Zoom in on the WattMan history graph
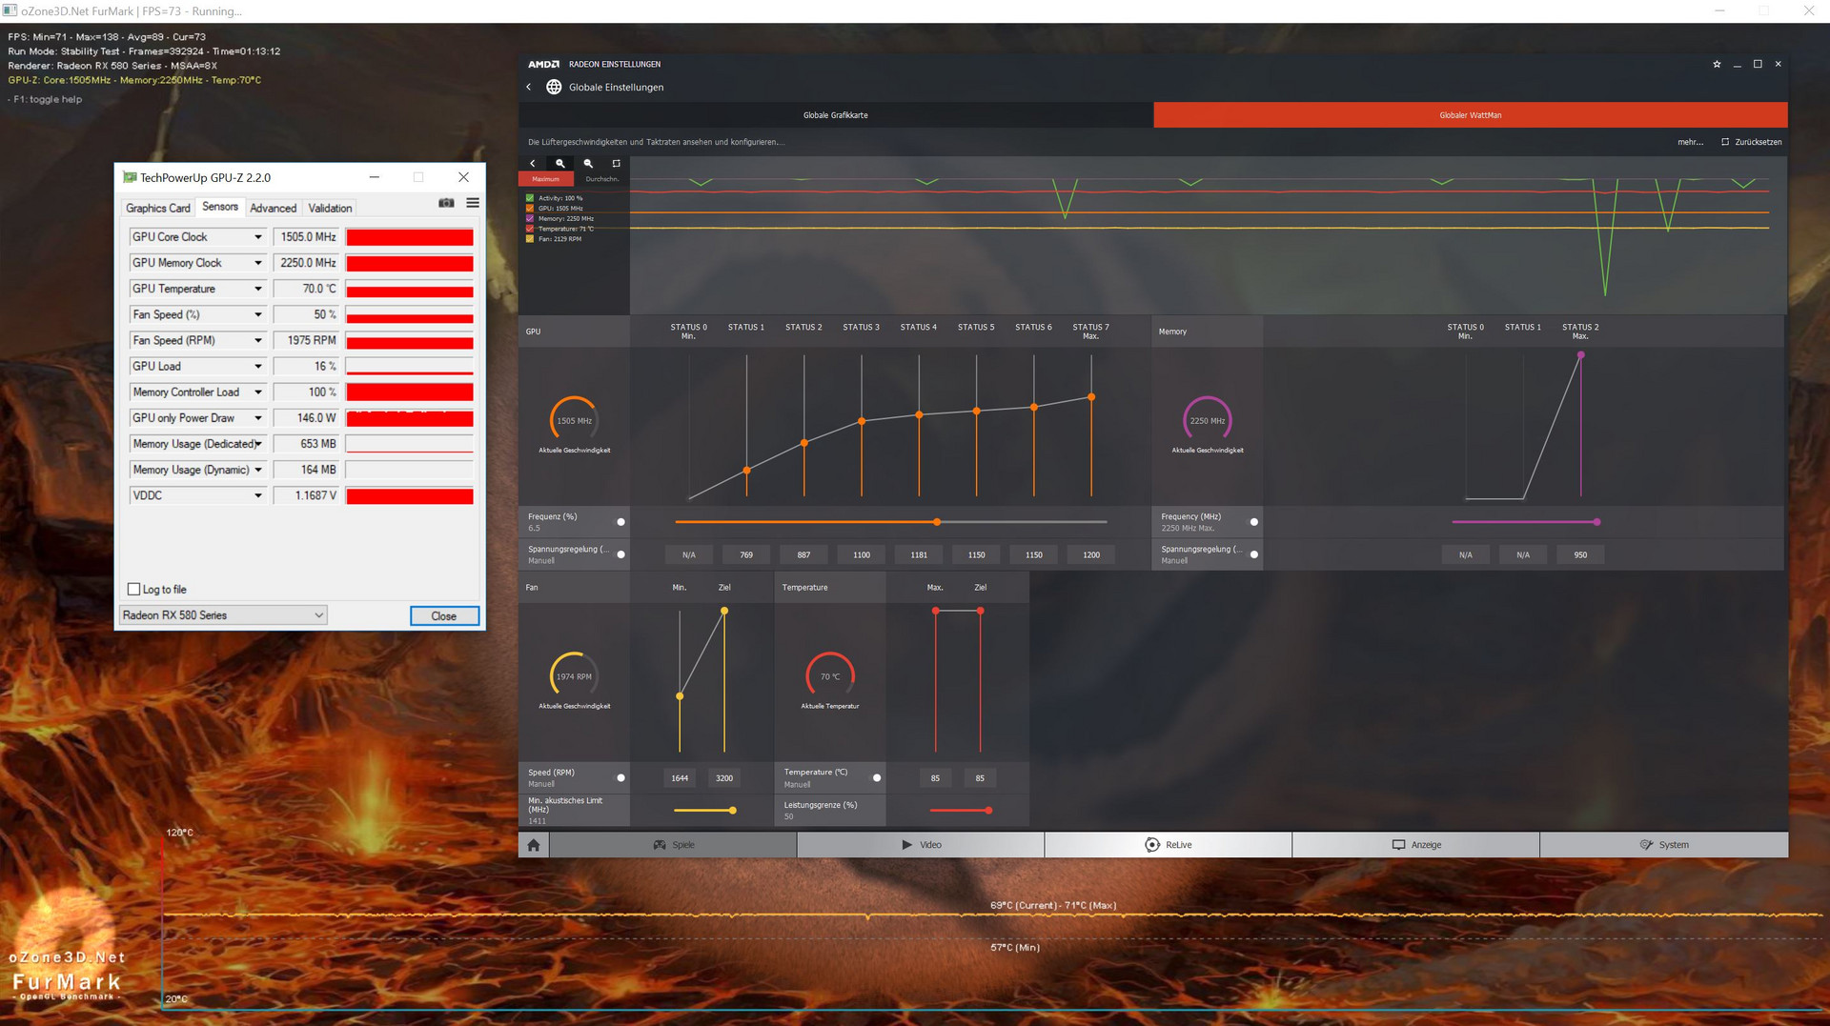Image resolution: width=1830 pixels, height=1026 pixels. click(x=560, y=164)
